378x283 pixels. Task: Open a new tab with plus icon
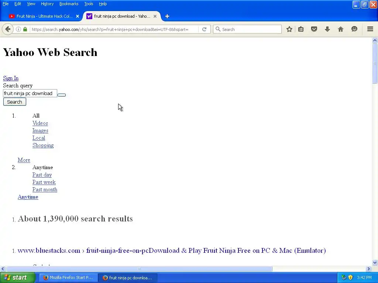(x=167, y=16)
